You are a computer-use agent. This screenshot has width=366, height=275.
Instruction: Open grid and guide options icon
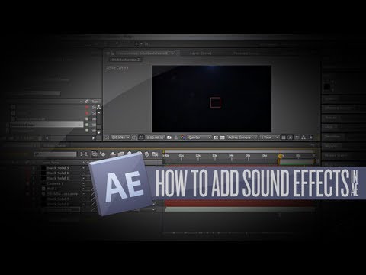tap(134, 137)
